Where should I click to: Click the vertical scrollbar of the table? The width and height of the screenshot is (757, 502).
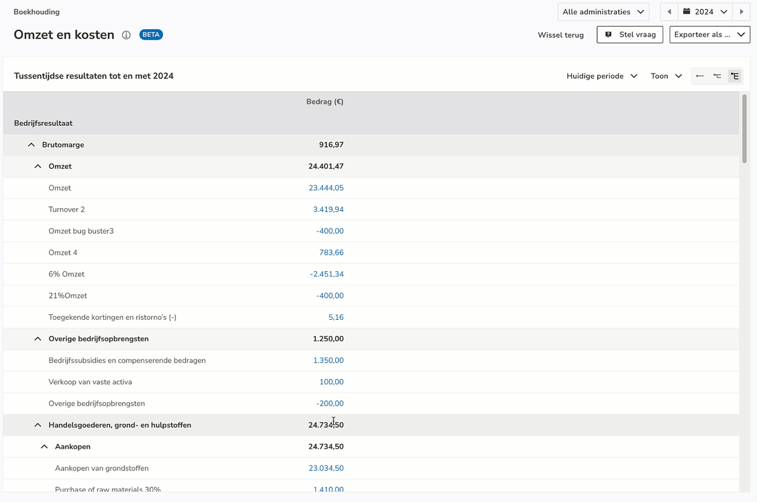(x=744, y=130)
